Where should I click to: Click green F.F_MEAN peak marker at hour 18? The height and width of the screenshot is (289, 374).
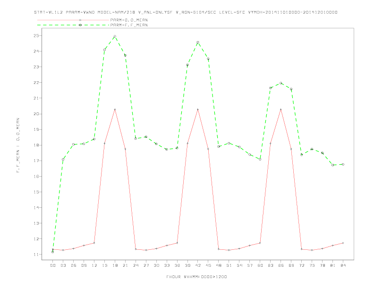(115, 36)
